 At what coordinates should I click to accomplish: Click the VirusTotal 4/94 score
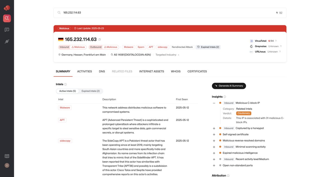click(x=271, y=41)
